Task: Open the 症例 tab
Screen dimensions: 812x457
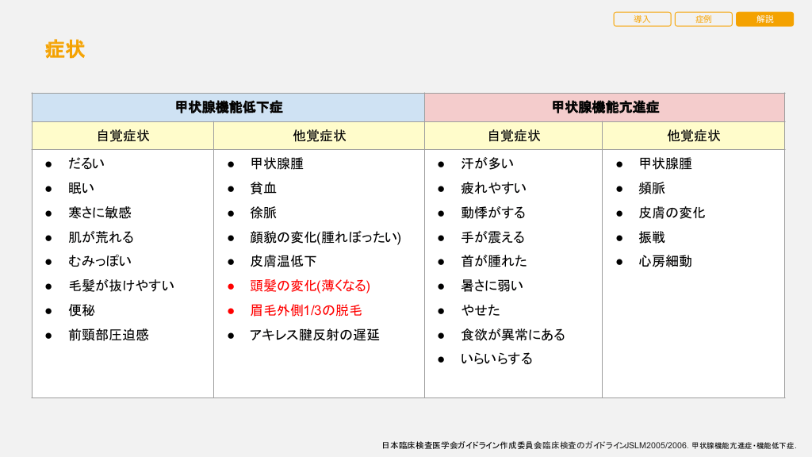Action: coord(703,19)
